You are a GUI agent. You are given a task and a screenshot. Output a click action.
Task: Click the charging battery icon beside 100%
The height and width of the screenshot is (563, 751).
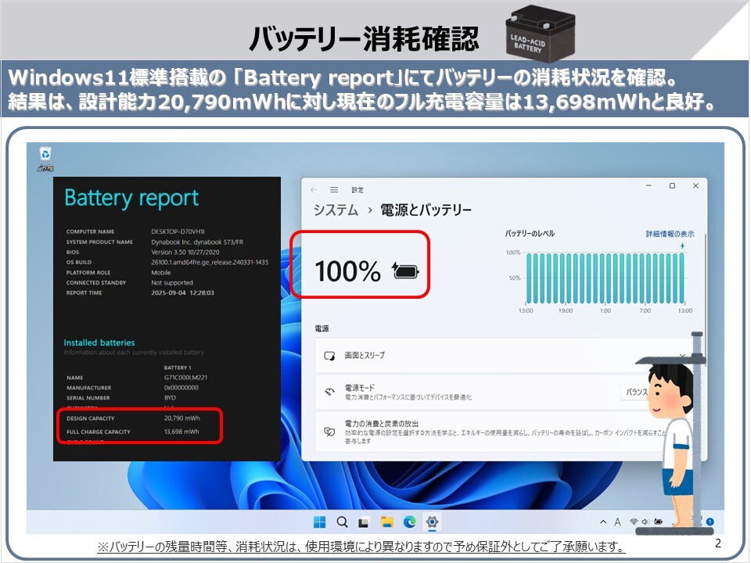pos(405,271)
